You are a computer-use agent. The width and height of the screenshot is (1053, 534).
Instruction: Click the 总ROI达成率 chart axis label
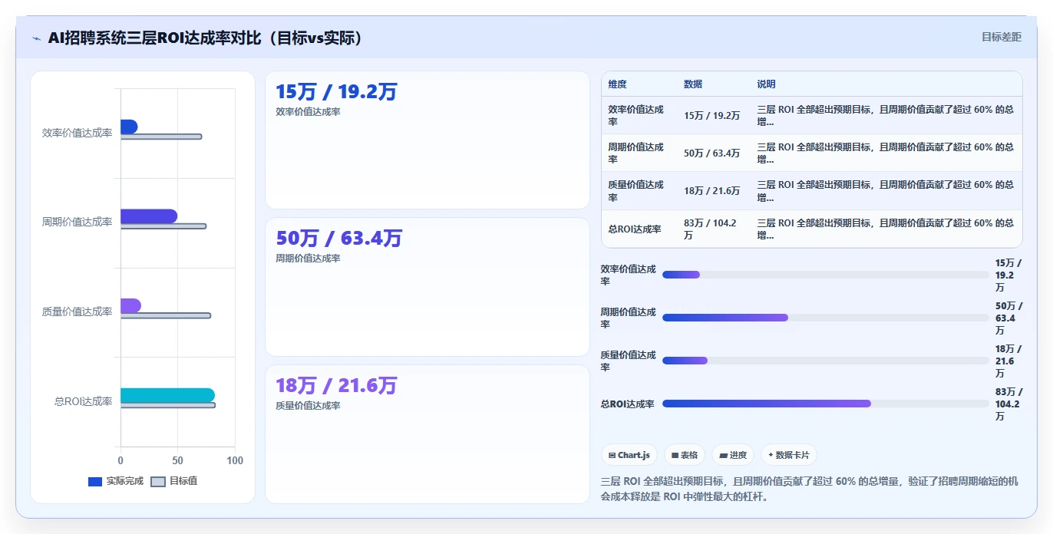pyautogui.click(x=83, y=401)
